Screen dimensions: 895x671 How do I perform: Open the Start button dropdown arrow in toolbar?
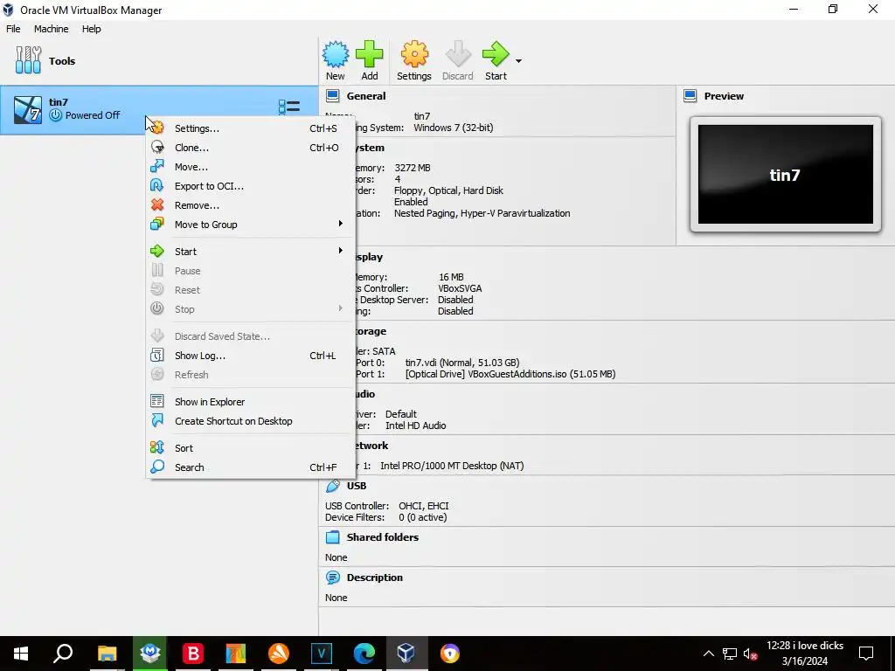pos(518,61)
